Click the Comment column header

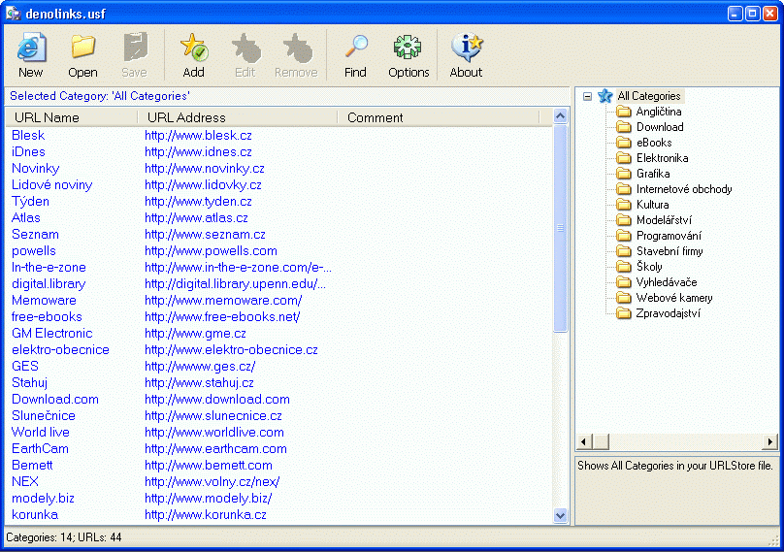point(439,117)
